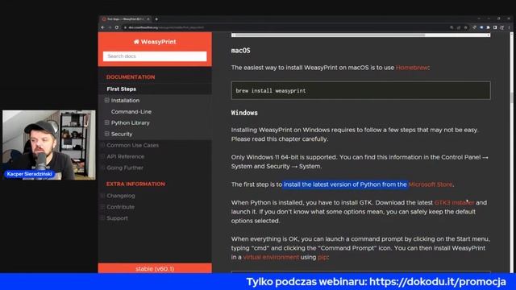This screenshot has width=516, height=290.
Task: Expand the Security section toggle
Action: click(107, 134)
